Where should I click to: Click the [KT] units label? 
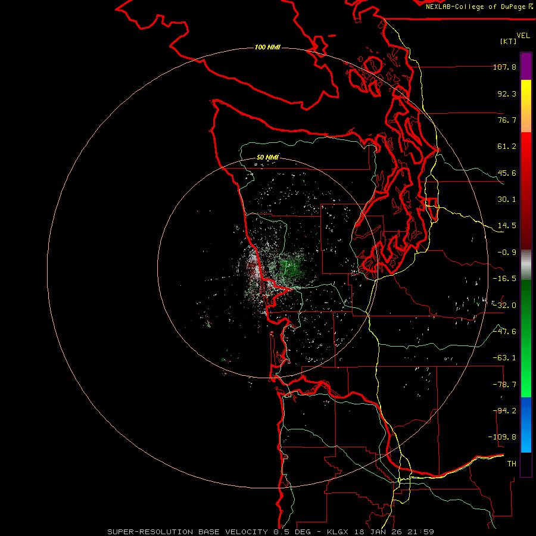point(509,41)
